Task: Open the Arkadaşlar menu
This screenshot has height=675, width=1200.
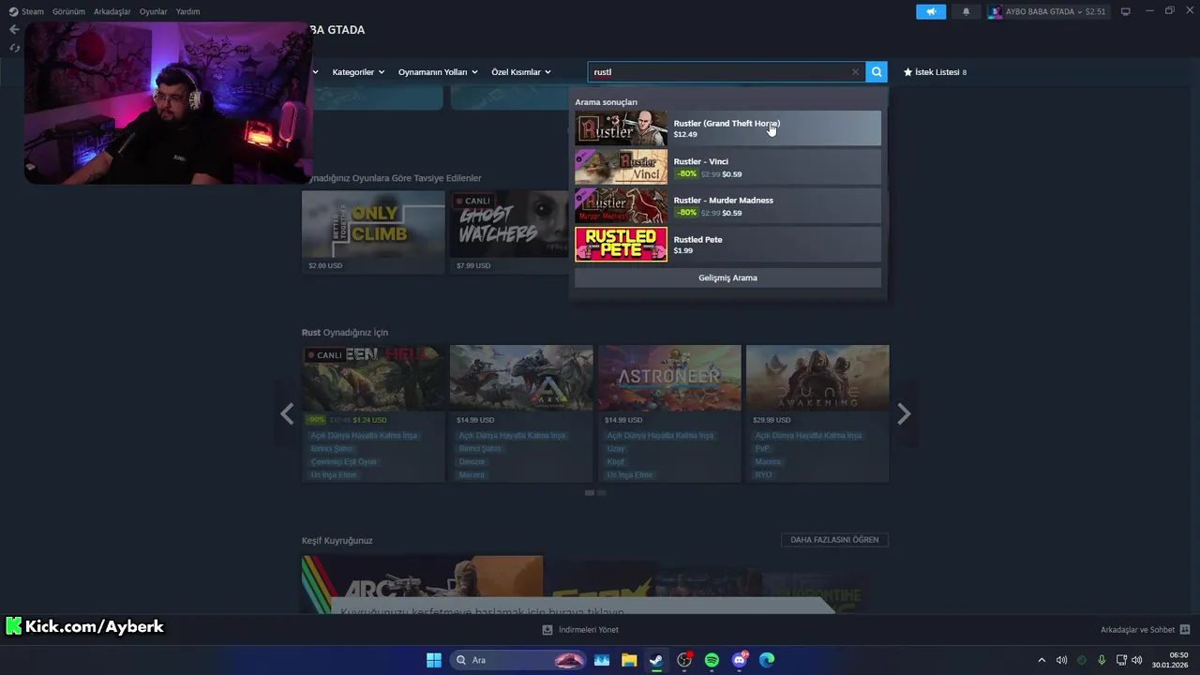Action: click(112, 11)
